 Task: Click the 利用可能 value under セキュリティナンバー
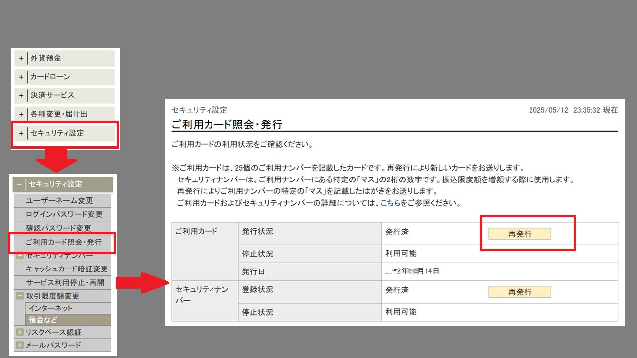point(401,312)
